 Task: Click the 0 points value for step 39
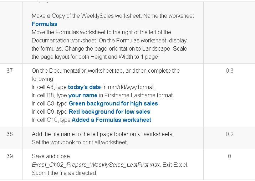click(x=229, y=156)
